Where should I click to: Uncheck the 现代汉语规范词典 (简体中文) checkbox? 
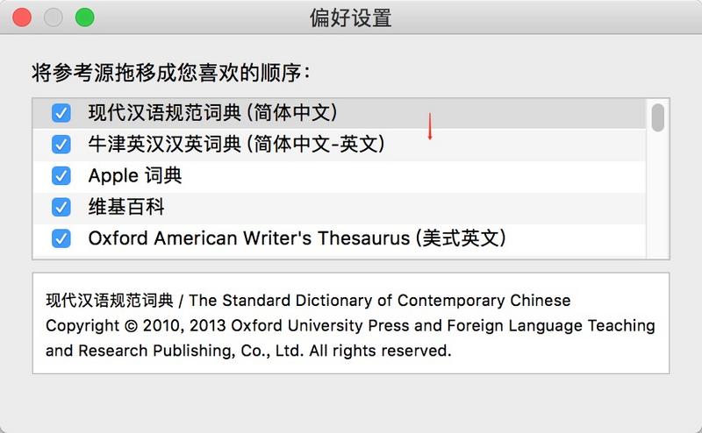click(x=61, y=113)
